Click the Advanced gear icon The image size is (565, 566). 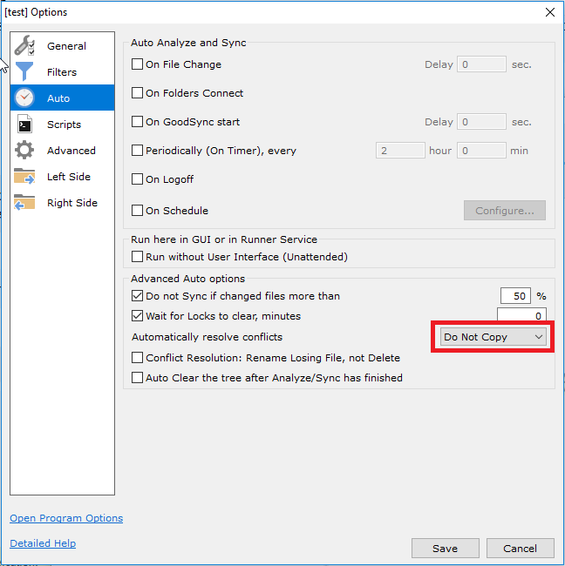[24, 151]
